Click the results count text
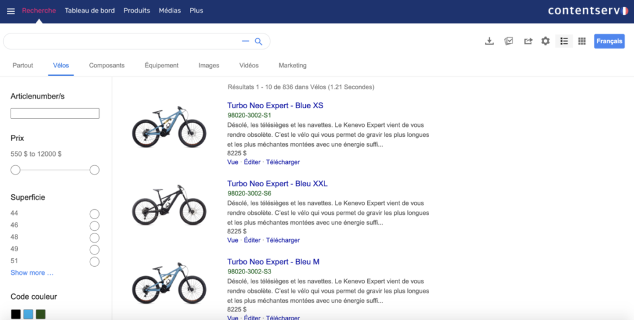This screenshot has height=320, width=634. (x=301, y=87)
